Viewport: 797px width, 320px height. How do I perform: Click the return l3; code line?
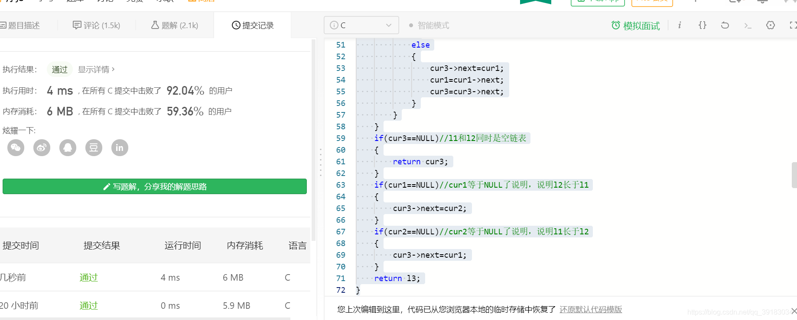coord(397,278)
